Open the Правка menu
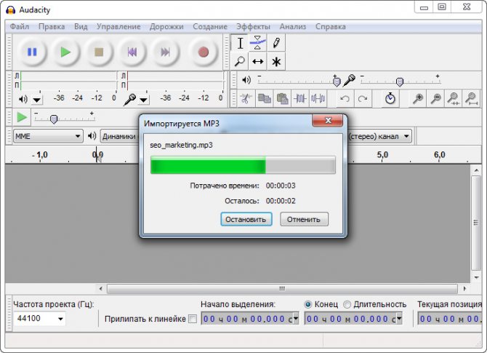 click(52, 27)
